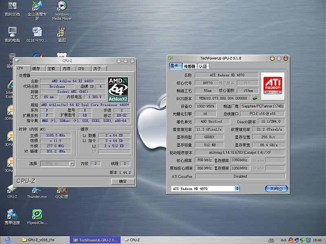Select the 显卡 tab in GPU-Z

176,66
